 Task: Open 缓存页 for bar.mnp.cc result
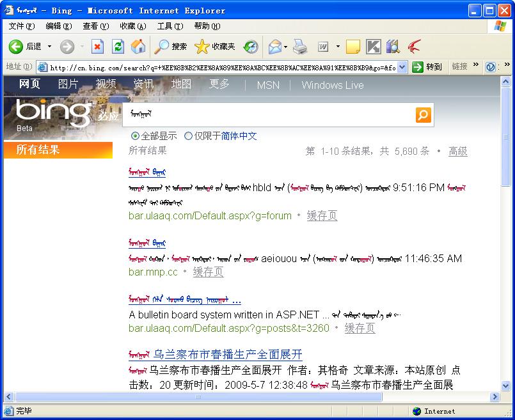[208, 272]
